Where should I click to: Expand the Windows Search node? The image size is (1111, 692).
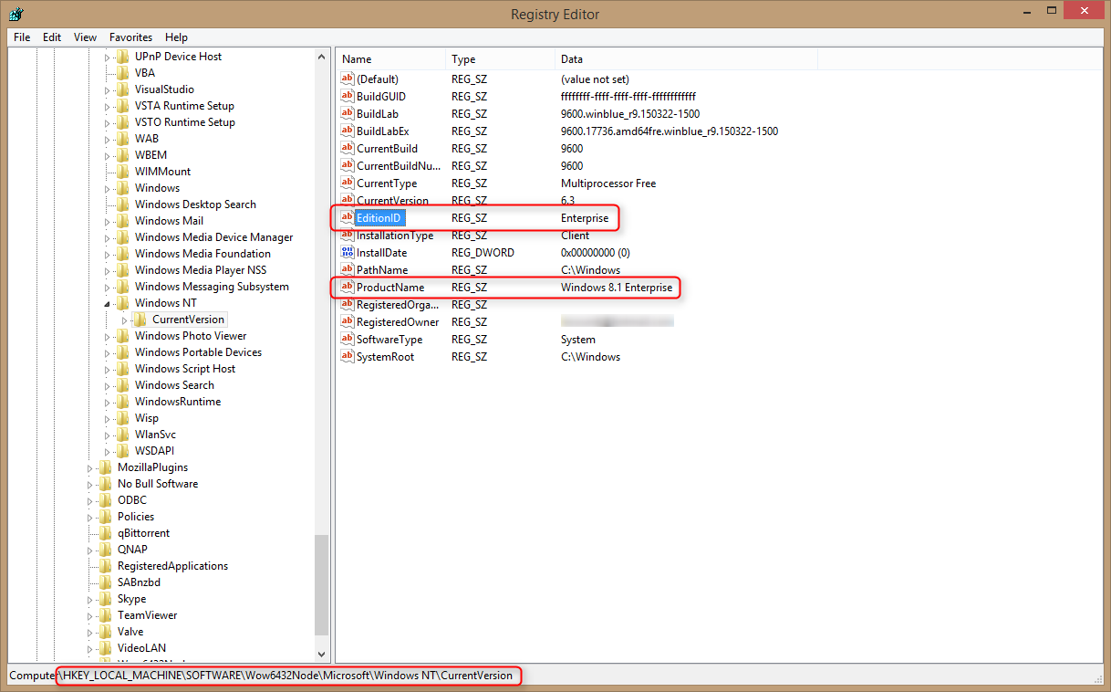[108, 385]
